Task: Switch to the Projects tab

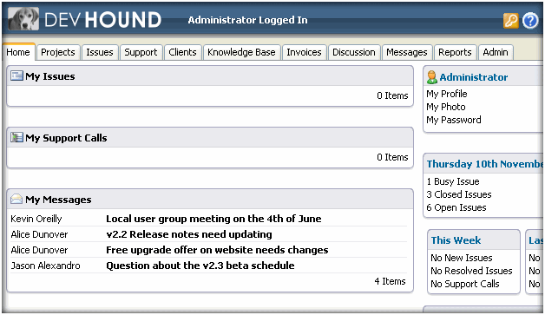Action: pyautogui.click(x=58, y=52)
